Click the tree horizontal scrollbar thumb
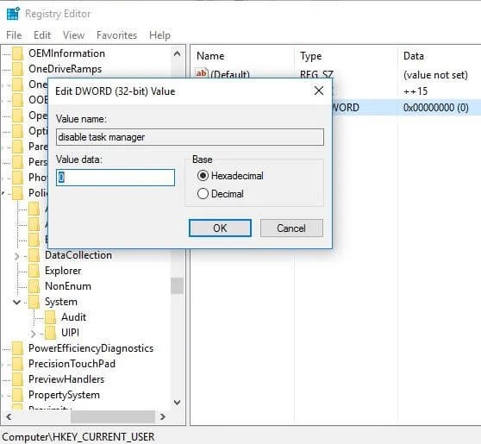Screen dimensions: 481x444 113,416
